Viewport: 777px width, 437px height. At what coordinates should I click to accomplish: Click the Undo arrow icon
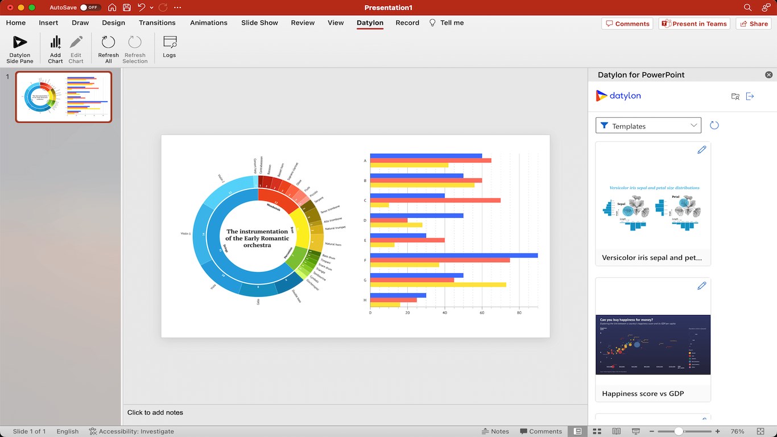point(142,7)
